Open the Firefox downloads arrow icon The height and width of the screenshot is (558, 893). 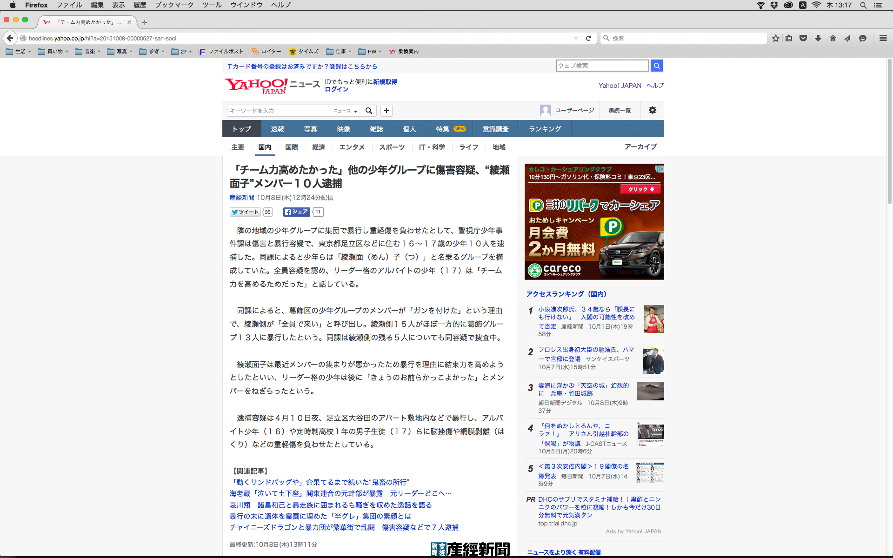point(818,38)
